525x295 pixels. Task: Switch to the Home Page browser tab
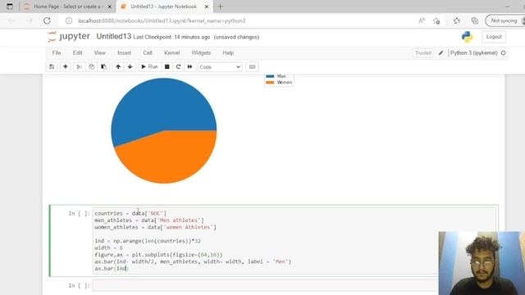tap(67, 7)
